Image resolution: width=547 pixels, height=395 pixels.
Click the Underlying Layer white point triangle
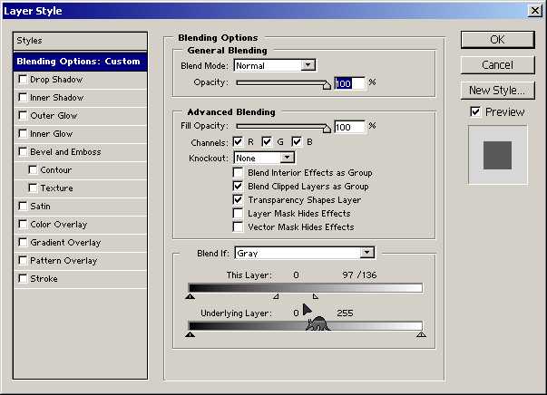click(421, 334)
